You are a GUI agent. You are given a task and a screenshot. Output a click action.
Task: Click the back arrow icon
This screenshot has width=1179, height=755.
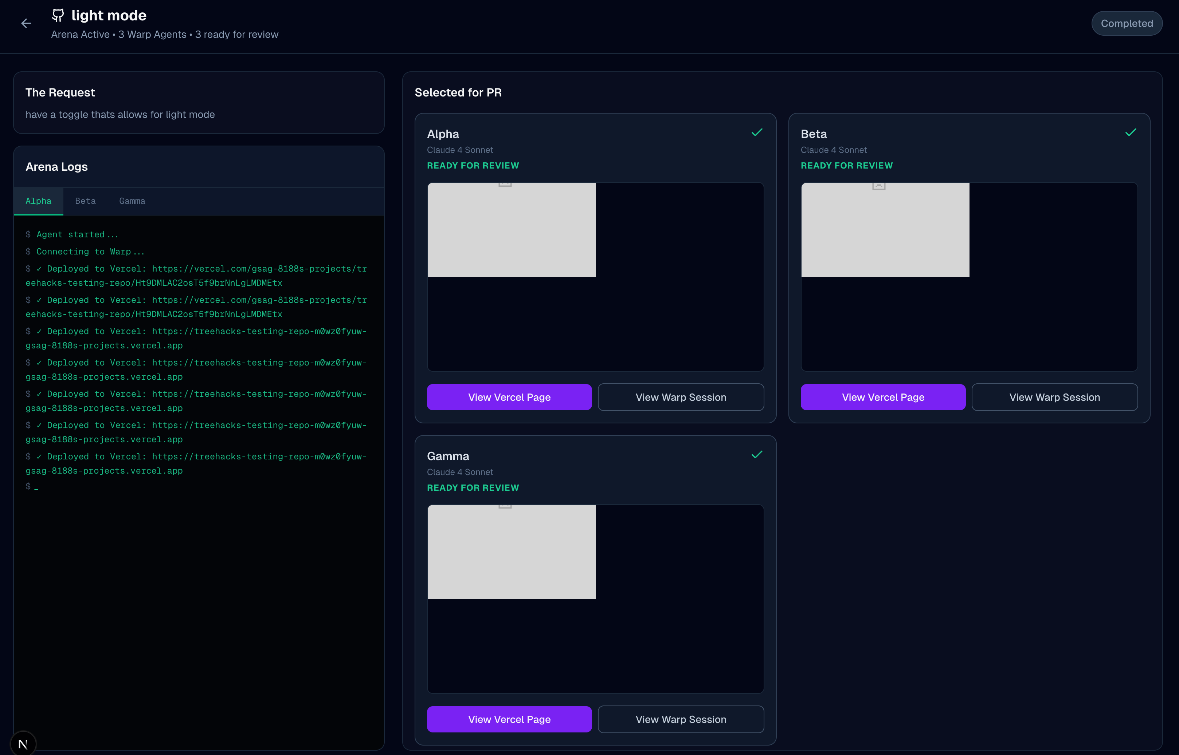coord(26,23)
